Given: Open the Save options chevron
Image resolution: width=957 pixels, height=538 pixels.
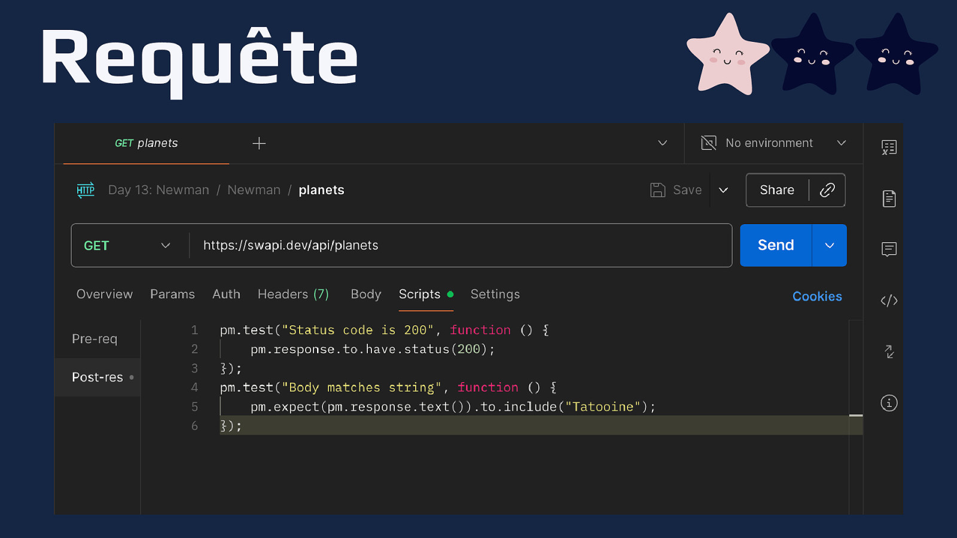Looking at the screenshot, I should click(723, 190).
